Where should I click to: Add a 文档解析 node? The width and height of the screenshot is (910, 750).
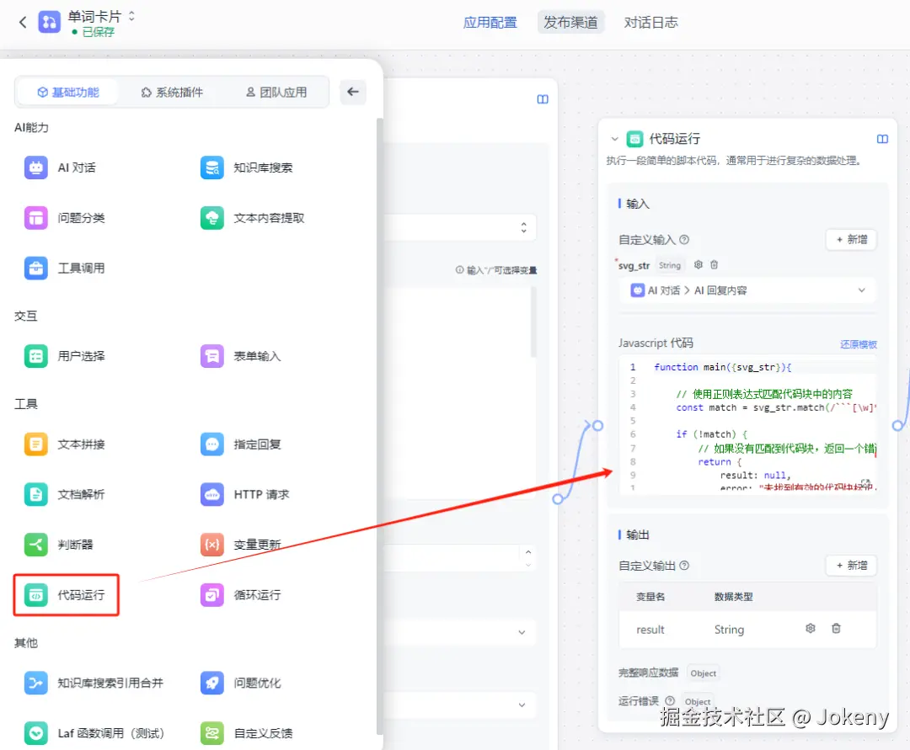[65, 494]
